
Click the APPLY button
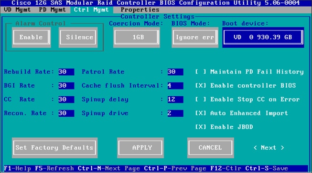coord(140,148)
